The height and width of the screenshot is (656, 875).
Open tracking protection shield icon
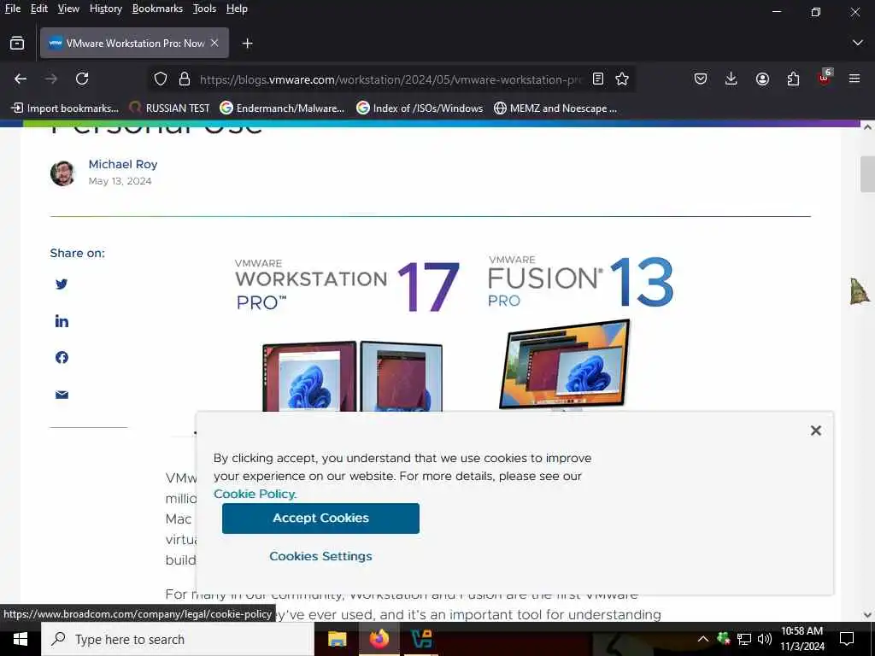(161, 79)
